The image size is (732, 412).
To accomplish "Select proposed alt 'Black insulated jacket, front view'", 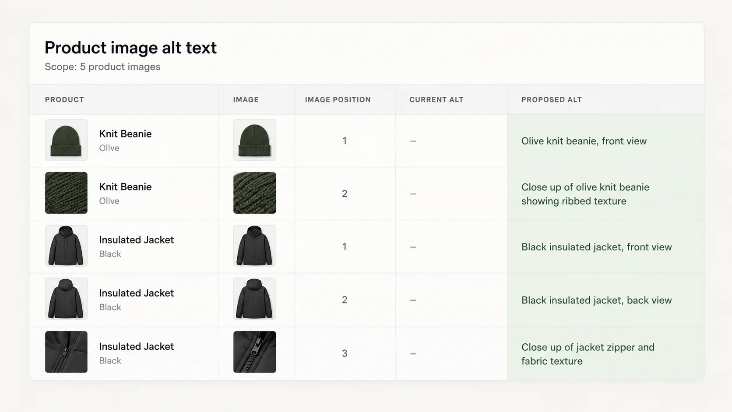I will point(596,247).
